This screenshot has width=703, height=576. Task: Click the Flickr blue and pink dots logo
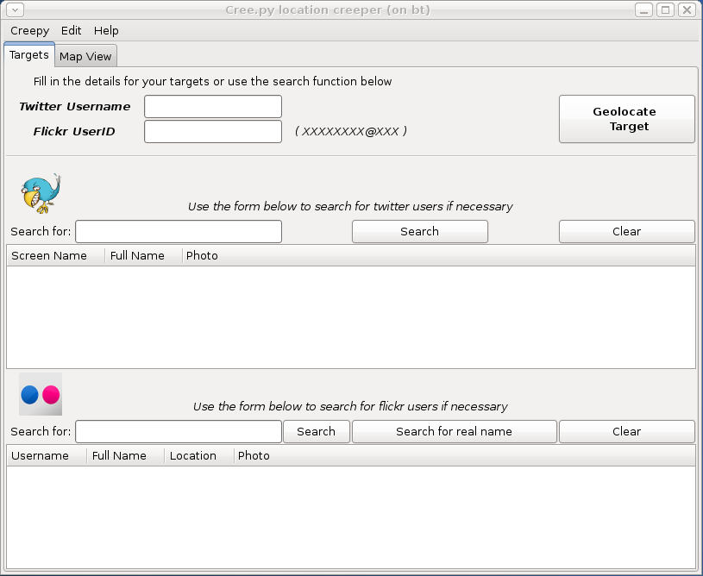[41, 395]
